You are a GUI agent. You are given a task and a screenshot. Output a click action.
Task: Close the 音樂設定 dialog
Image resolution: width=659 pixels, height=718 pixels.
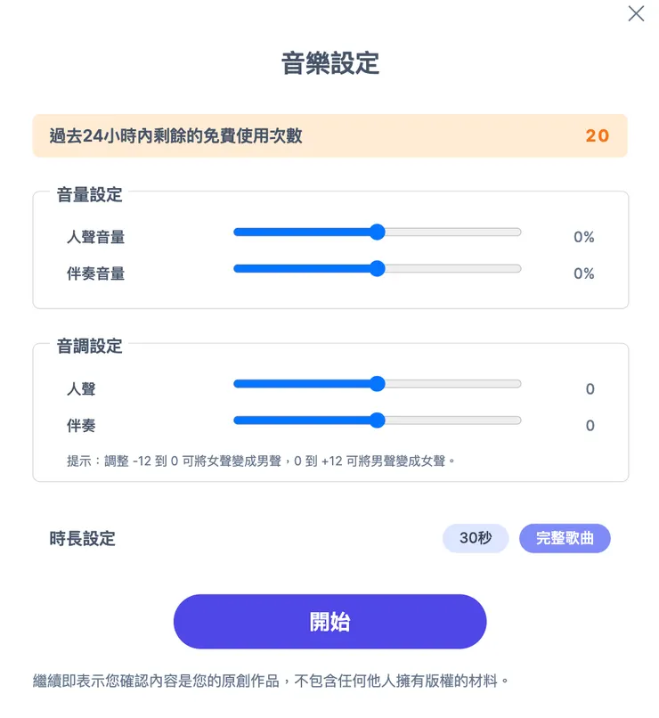636,14
